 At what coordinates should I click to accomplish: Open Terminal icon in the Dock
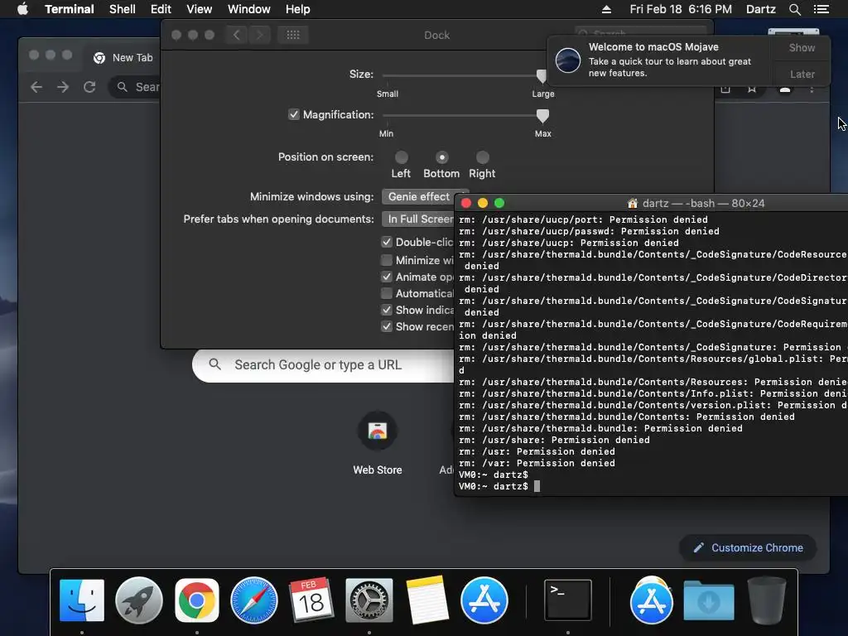click(568, 600)
